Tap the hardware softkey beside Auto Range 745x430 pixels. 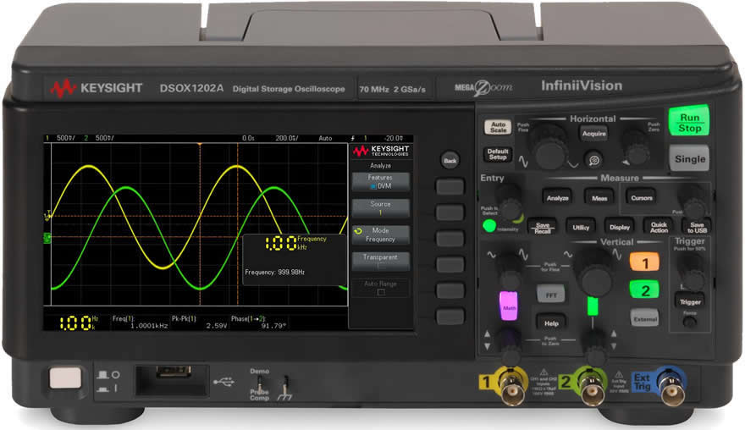[x=450, y=290]
